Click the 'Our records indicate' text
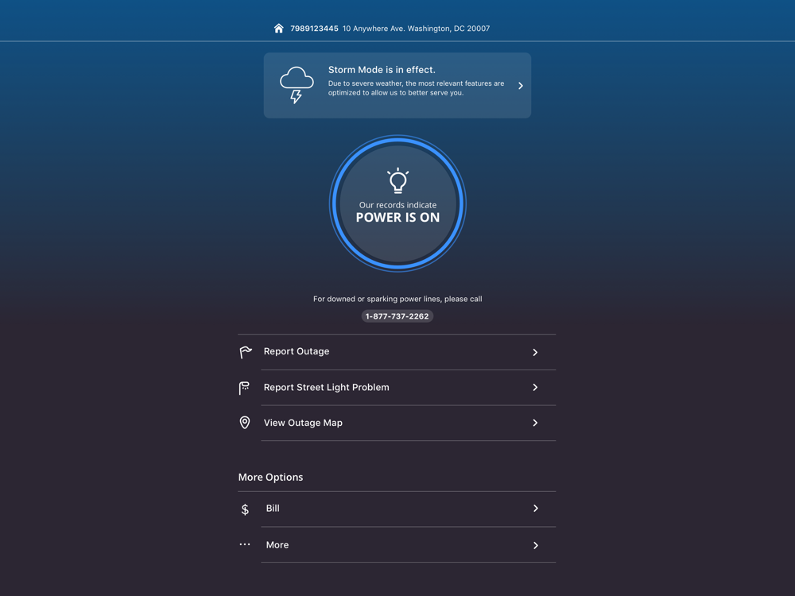The width and height of the screenshot is (795, 596). coord(398,205)
